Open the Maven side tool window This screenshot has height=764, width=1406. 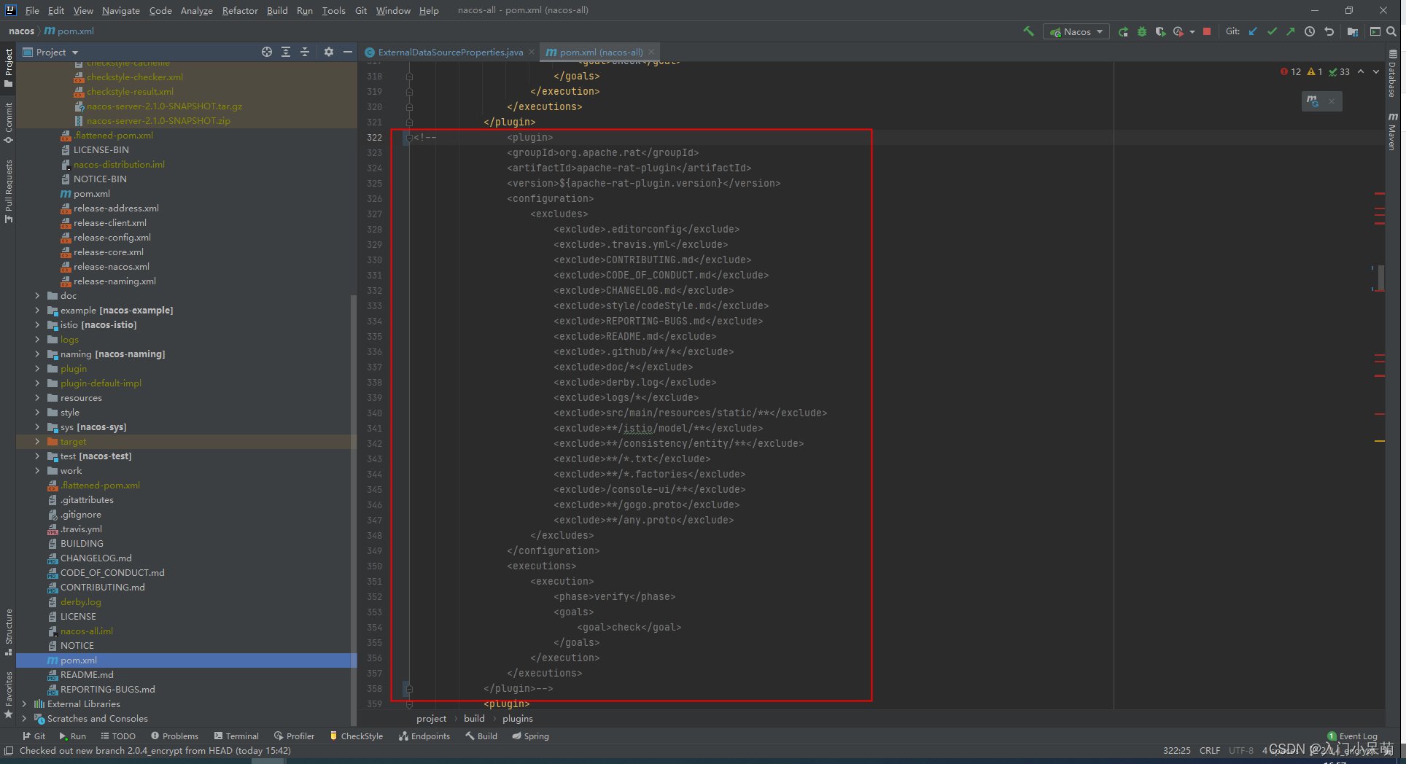coord(1393,132)
